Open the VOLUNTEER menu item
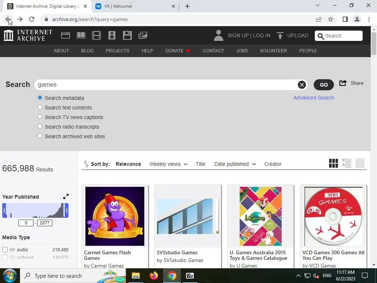This screenshot has width=377, height=283. point(274,51)
